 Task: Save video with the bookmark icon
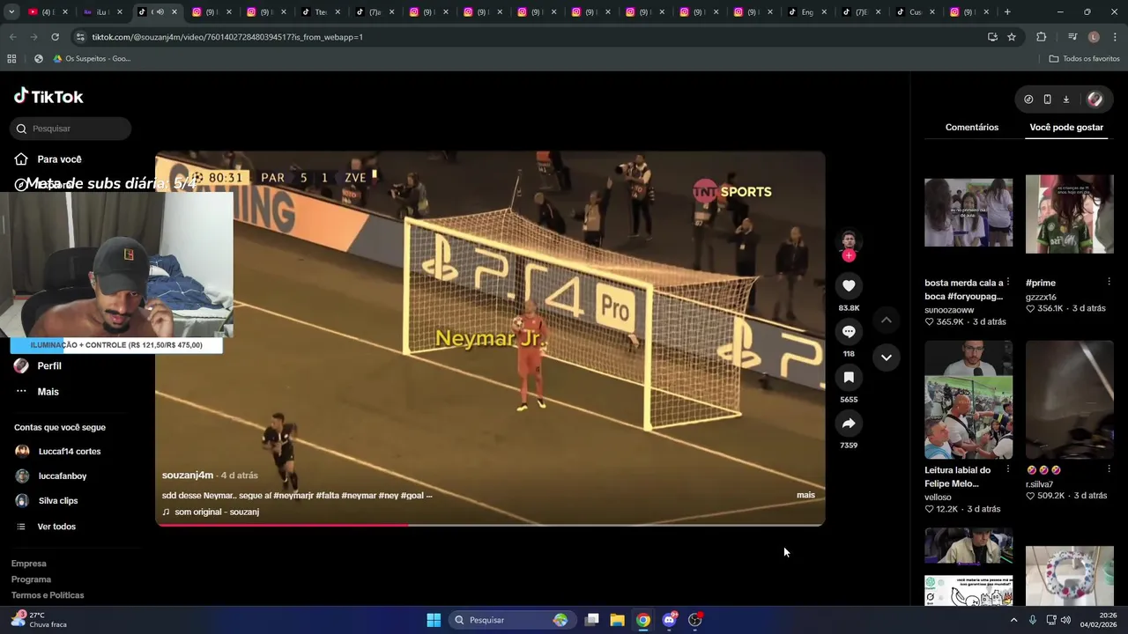(849, 377)
